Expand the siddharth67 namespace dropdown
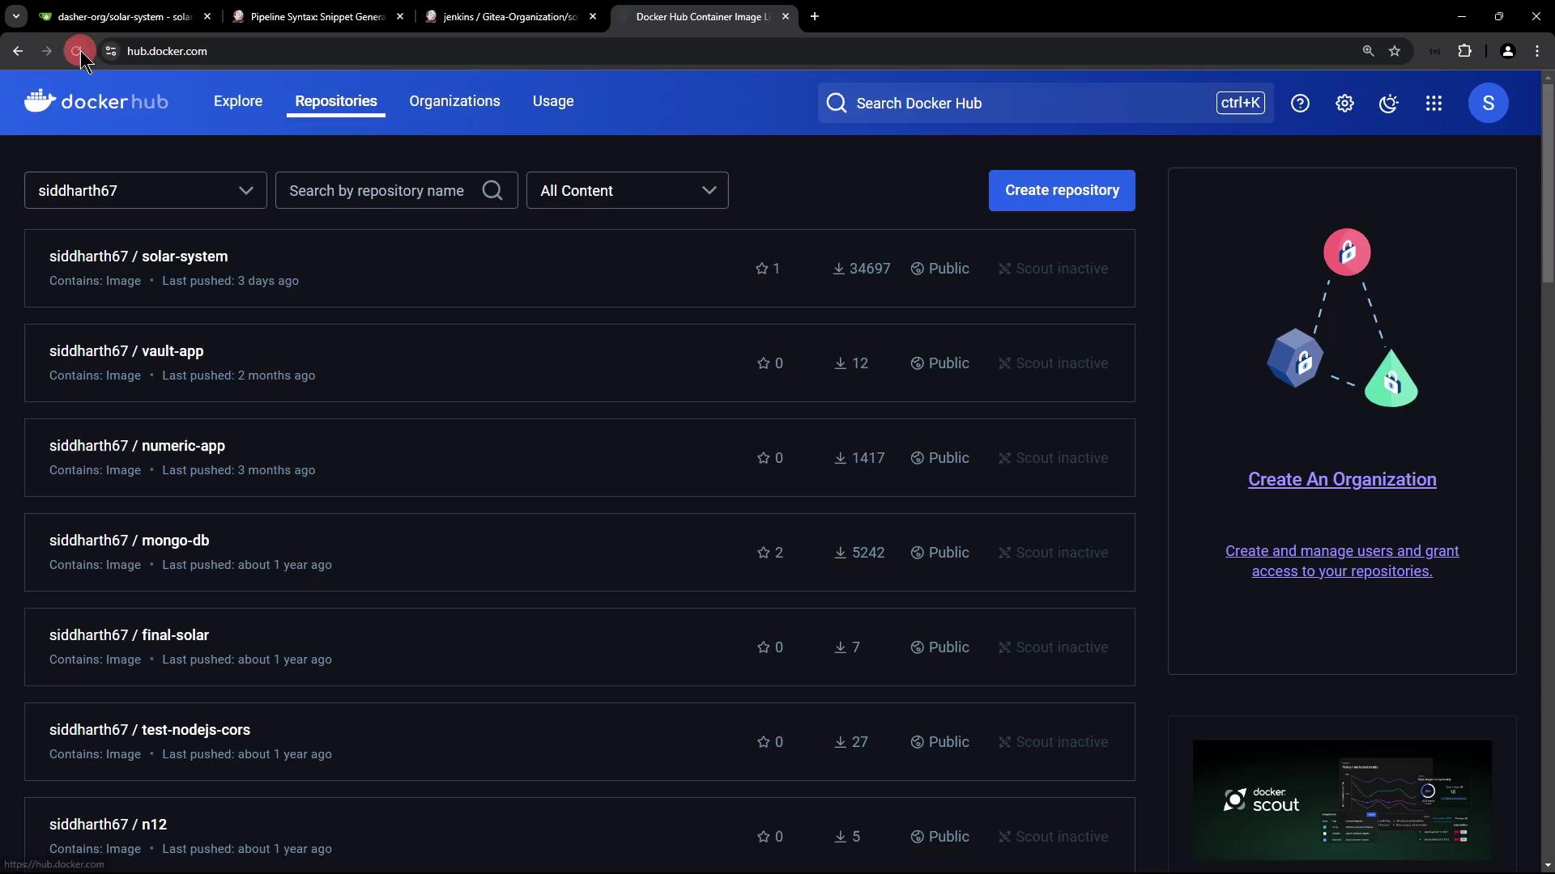1555x874 pixels. pyautogui.click(x=146, y=190)
